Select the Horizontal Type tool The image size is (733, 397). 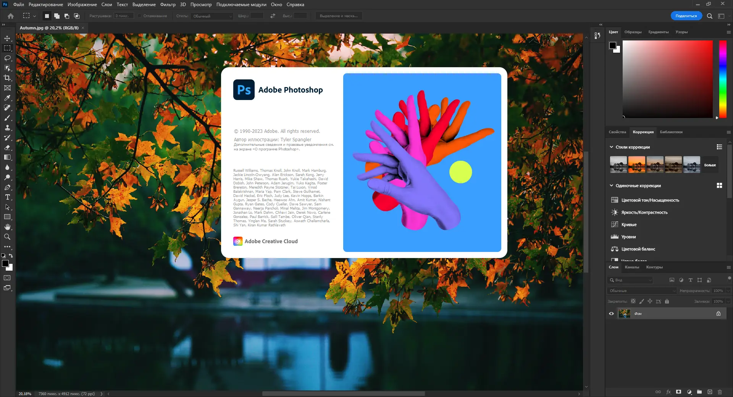tap(7, 197)
